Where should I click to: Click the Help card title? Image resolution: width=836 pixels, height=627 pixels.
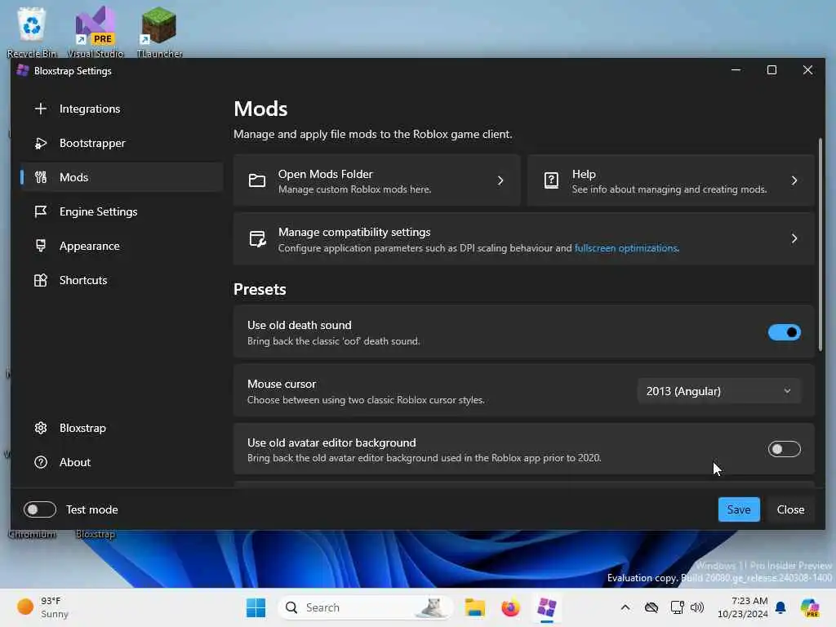tap(584, 174)
